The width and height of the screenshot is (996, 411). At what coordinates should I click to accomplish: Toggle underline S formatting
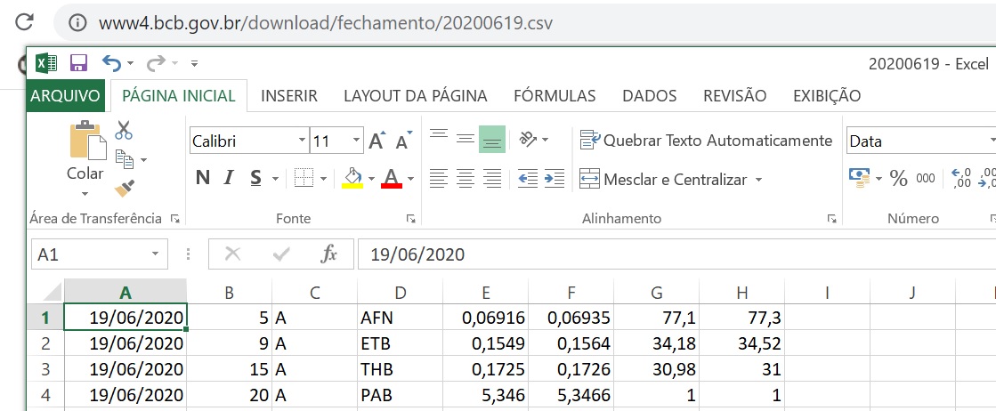point(255,179)
